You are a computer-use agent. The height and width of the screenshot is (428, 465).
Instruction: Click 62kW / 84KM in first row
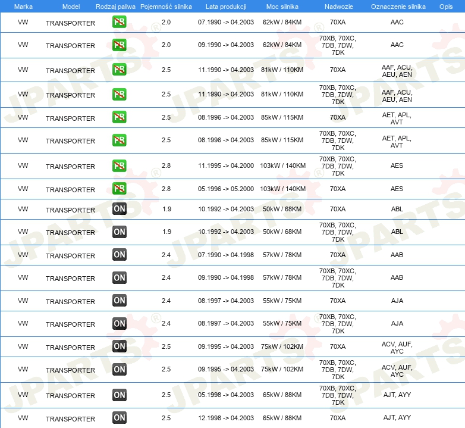click(x=282, y=22)
